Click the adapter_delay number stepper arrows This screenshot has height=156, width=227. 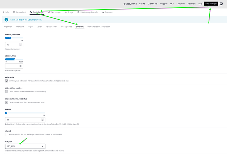pos(20,66)
